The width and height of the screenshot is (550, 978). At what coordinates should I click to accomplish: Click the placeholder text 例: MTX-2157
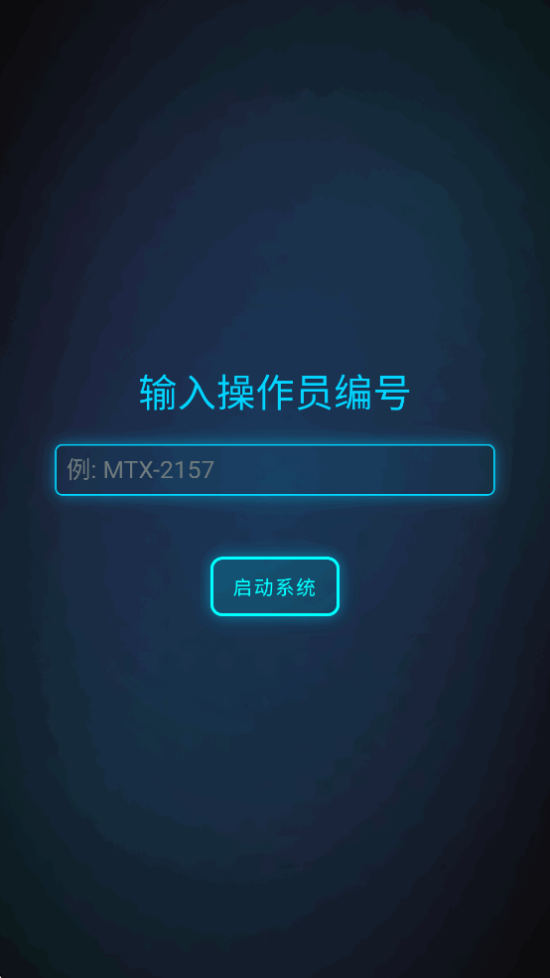[141, 470]
